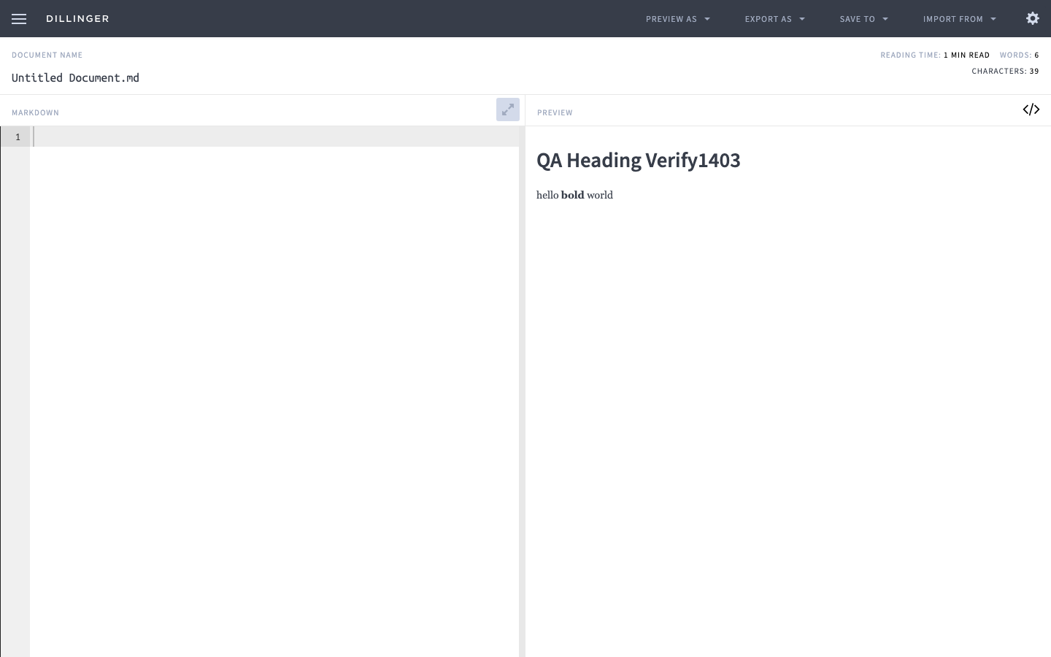Open the hamburger sidebar menu
Screen dimensions: 1051x657
19,19
